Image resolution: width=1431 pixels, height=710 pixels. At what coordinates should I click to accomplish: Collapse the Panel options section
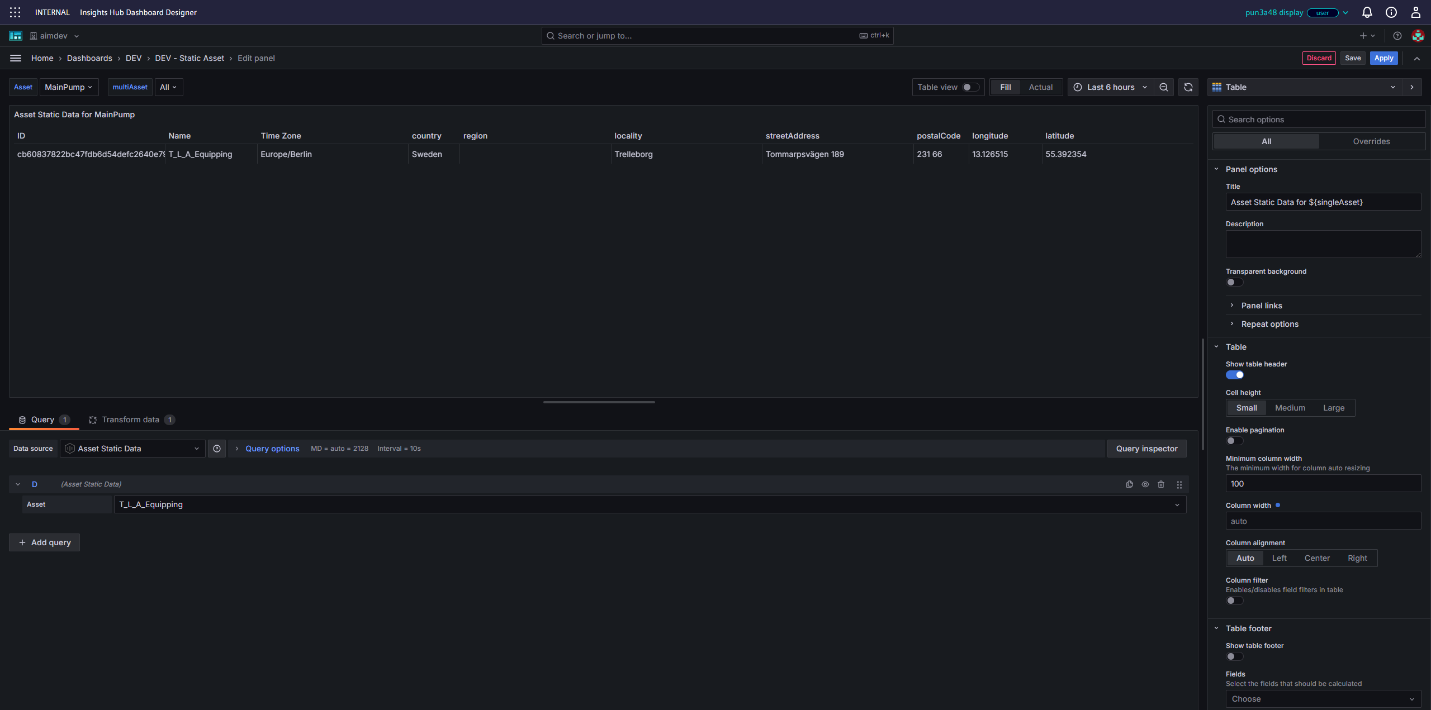click(1251, 169)
